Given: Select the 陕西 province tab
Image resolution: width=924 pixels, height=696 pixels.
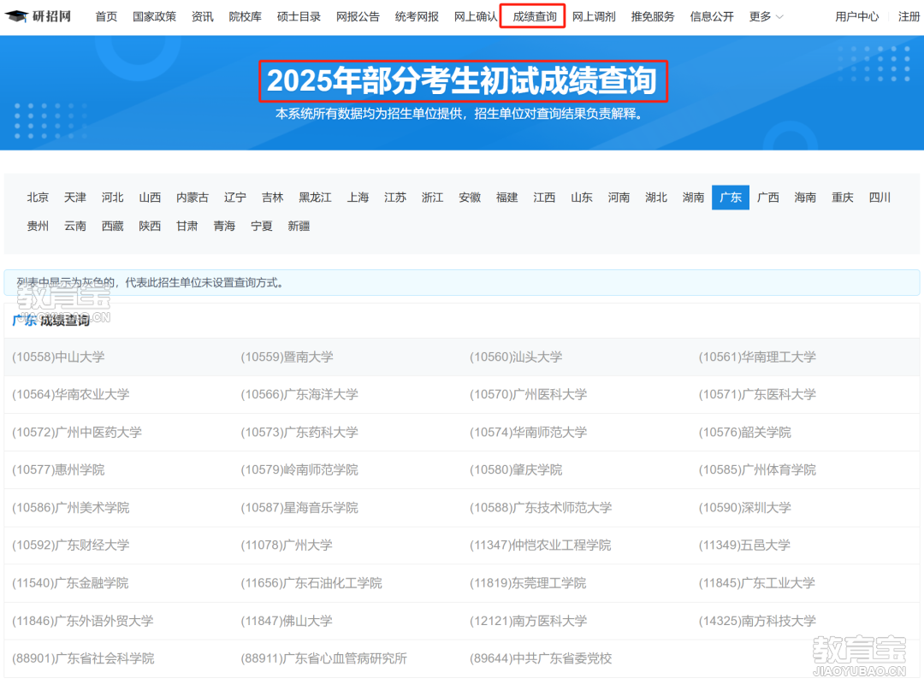Looking at the screenshot, I should [150, 226].
